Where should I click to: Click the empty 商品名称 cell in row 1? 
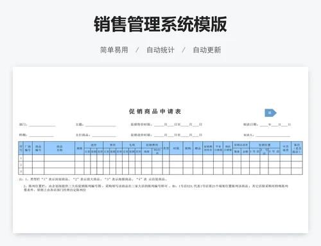point(60,158)
